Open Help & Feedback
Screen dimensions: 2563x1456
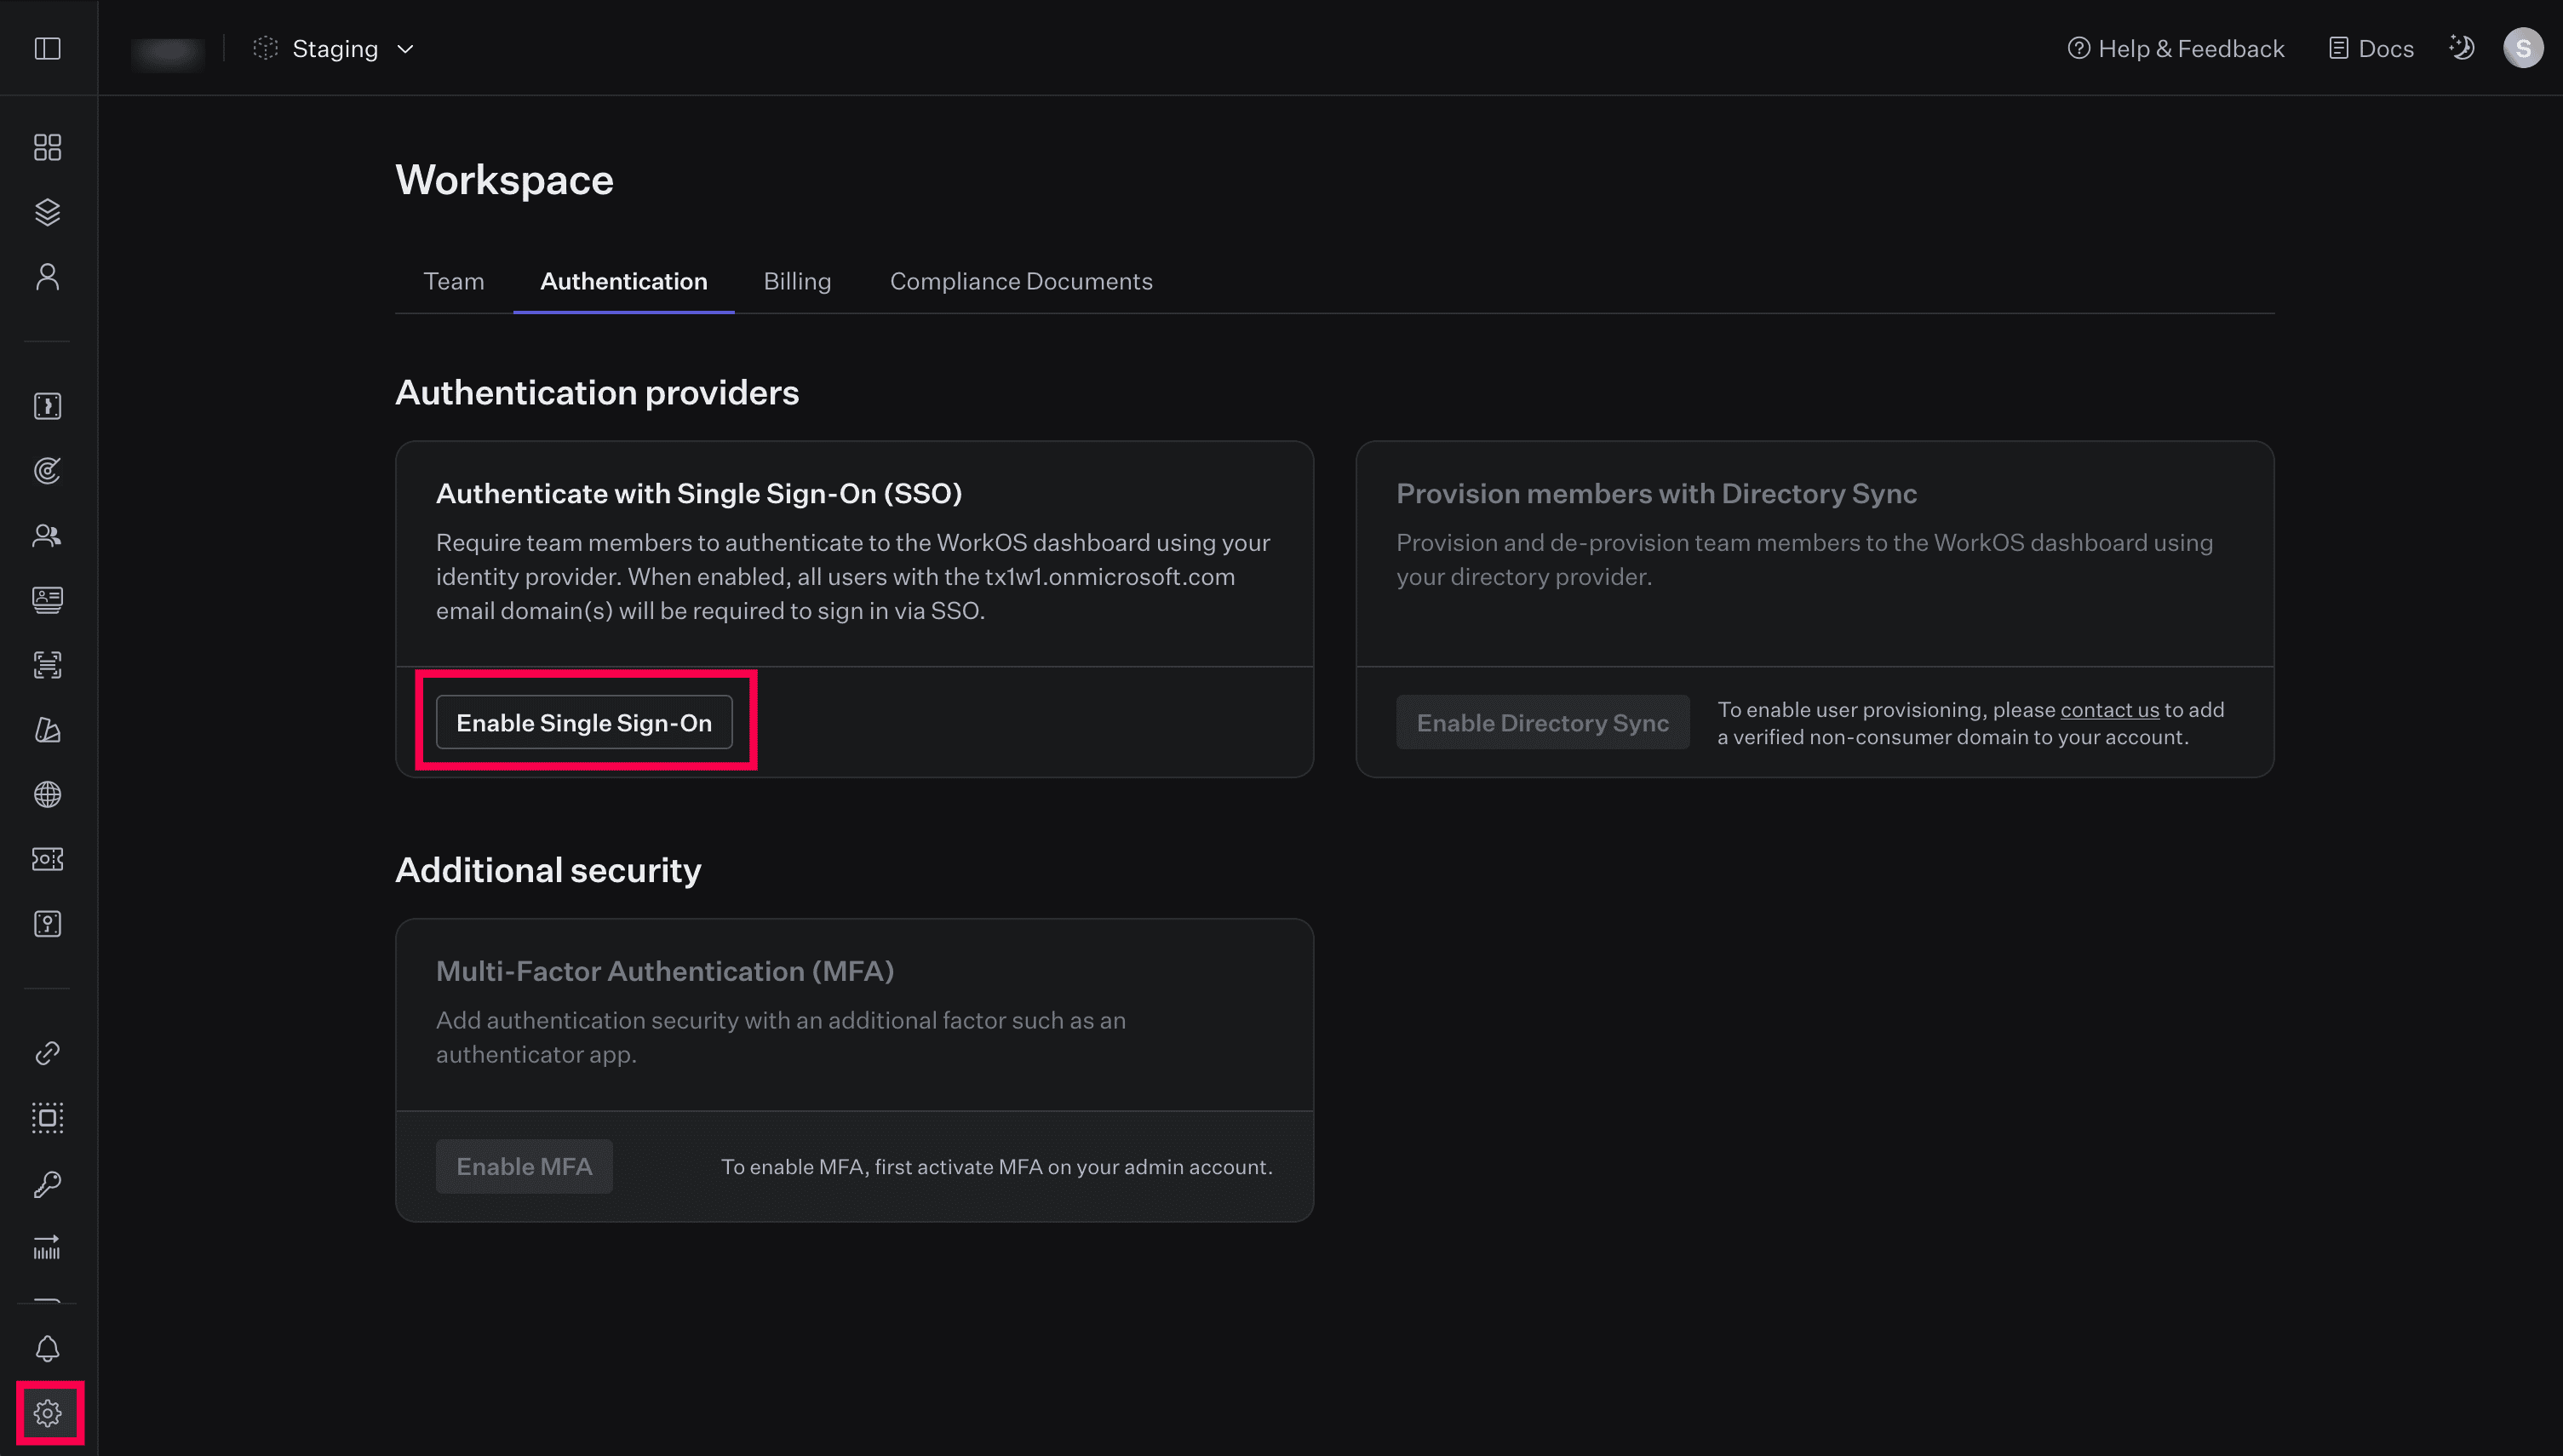[x=2175, y=48]
